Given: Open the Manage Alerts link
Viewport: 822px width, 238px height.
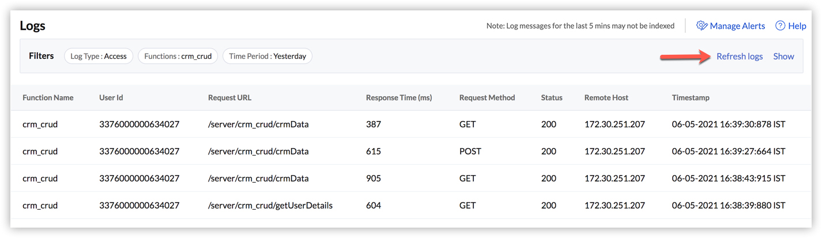Looking at the screenshot, I should 737,26.
